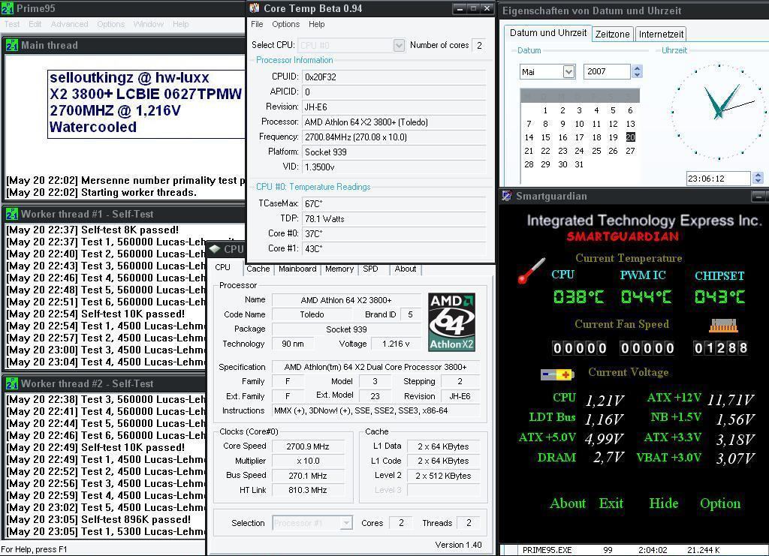Click the Main thread window icon
The width and height of the screenshot is (769, 556).
point(12,46)
